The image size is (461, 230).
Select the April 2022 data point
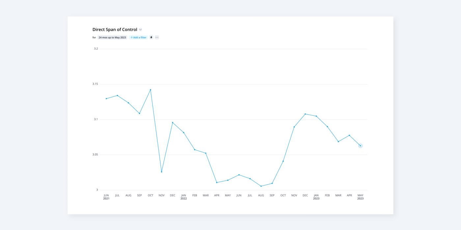(x=217, y=182)
